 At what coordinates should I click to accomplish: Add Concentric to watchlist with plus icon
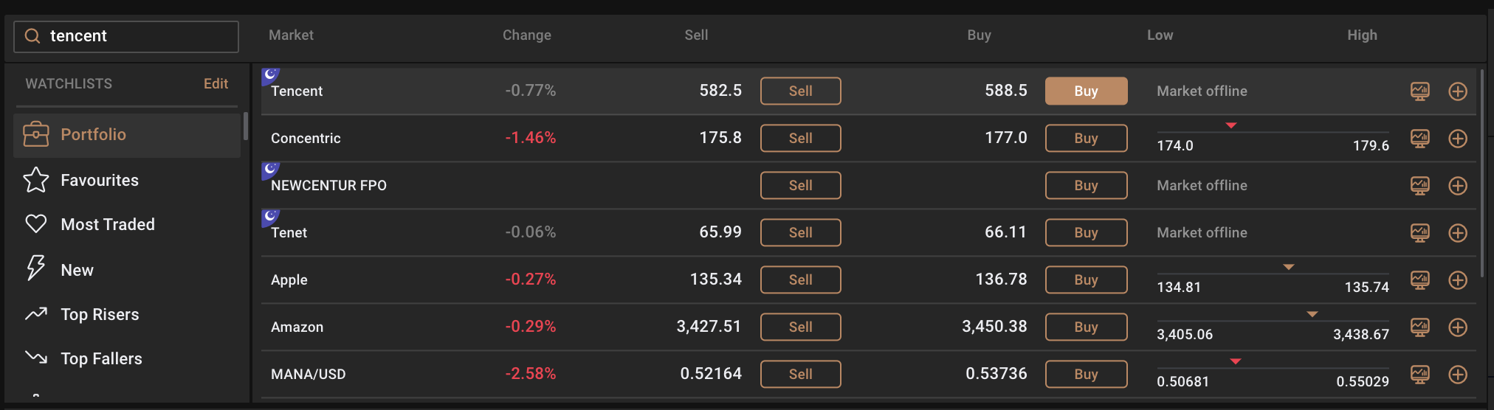pyautogui.click(x=1458, y=139)
